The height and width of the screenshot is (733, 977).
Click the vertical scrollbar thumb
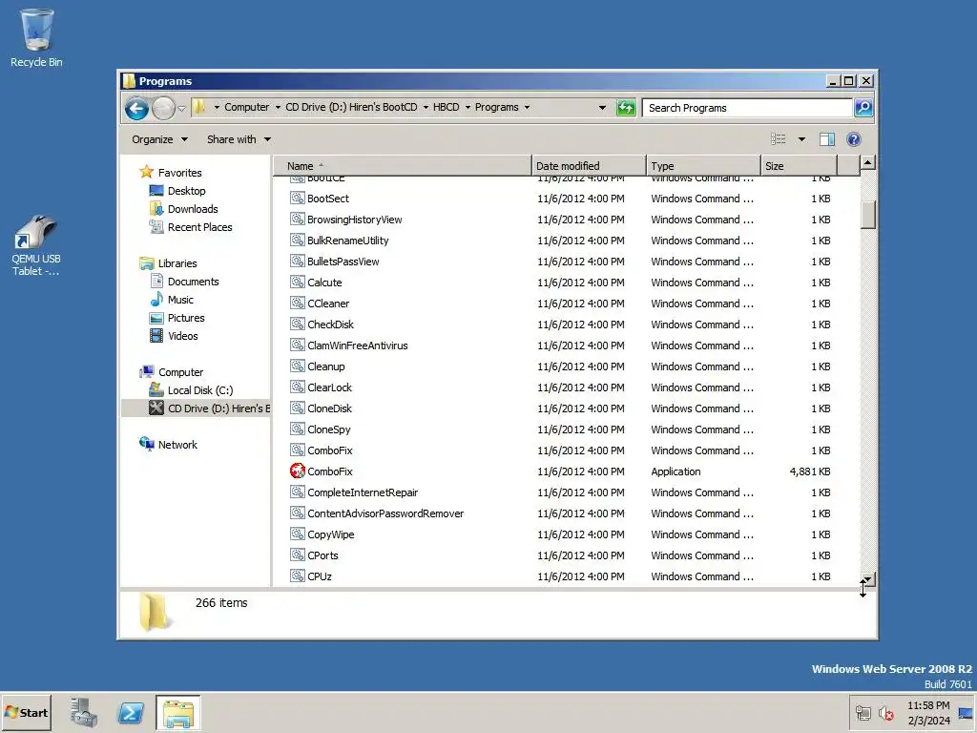tap(868, 215)
